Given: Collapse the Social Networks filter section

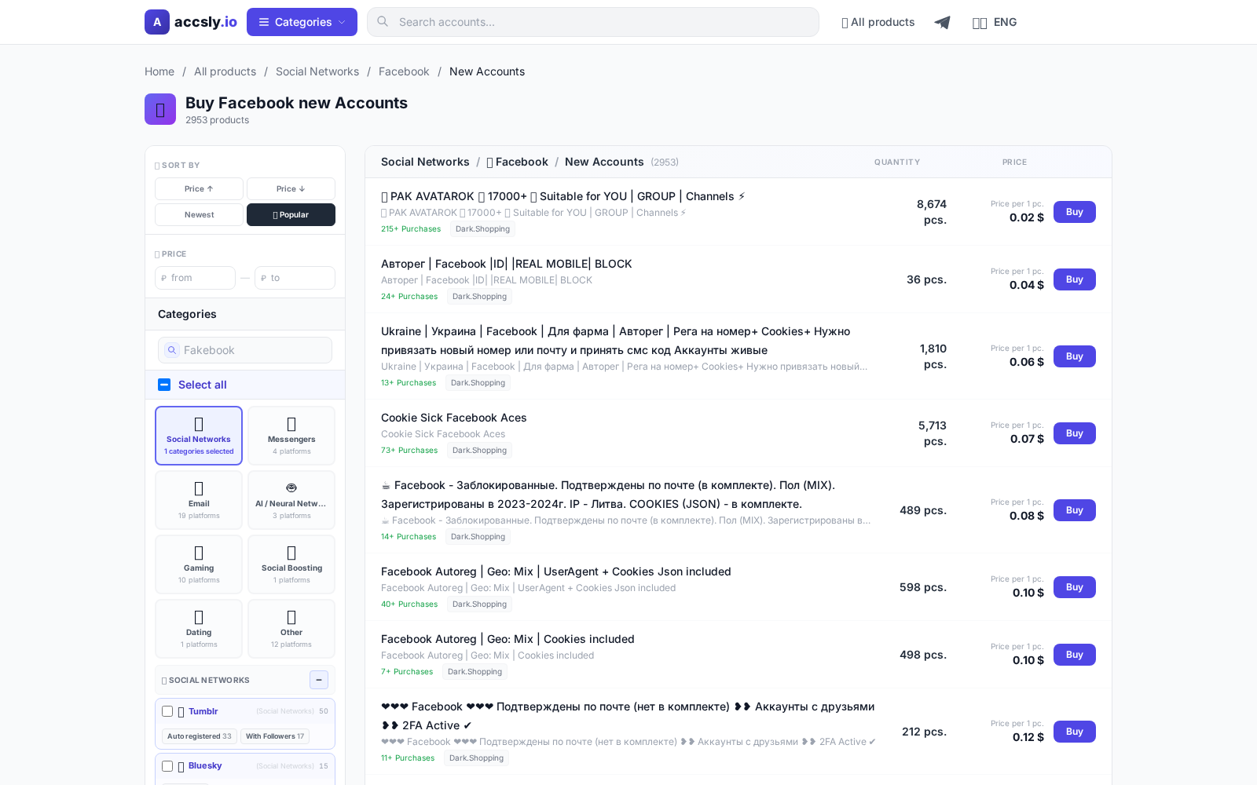Looking at the screenshot, I should 318,680.
